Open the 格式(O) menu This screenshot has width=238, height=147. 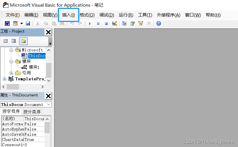coord(87,15)
